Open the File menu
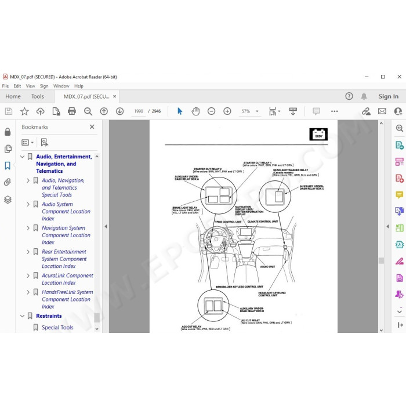Viewport: 406px width, 406px height. [x=5, y=86]
